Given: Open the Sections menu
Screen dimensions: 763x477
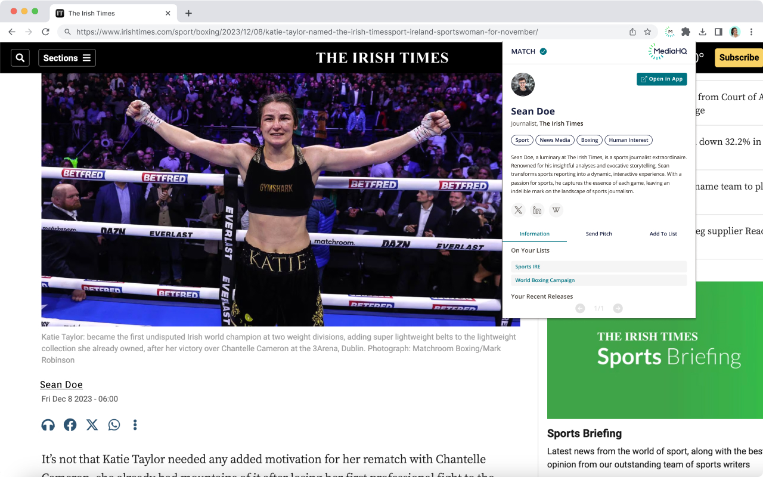Looking at the screenshot, I should [67, 58].
